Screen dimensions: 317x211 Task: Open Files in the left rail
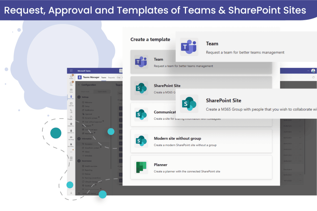pyautogui.click(x=71, y=117)
